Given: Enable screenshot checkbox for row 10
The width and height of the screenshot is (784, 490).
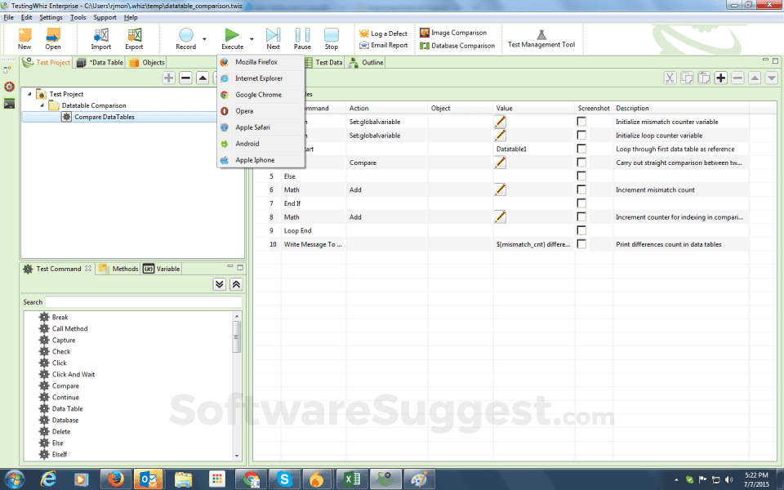Looking at the screenshot, I should (x=581, y=244).
